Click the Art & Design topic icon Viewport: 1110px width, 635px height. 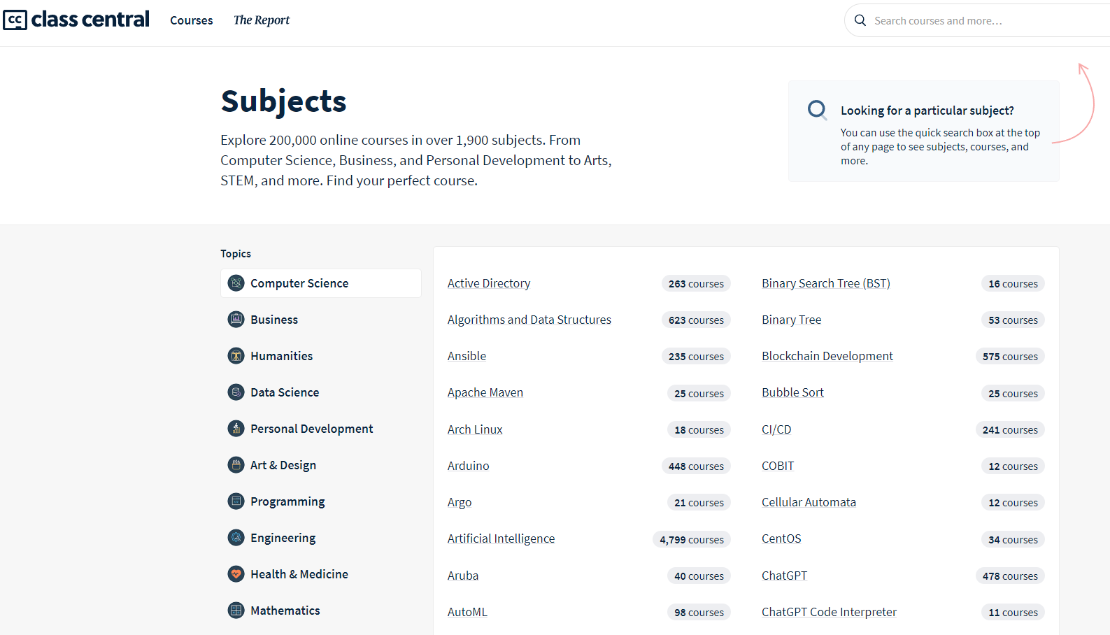(x=236, y=465)
